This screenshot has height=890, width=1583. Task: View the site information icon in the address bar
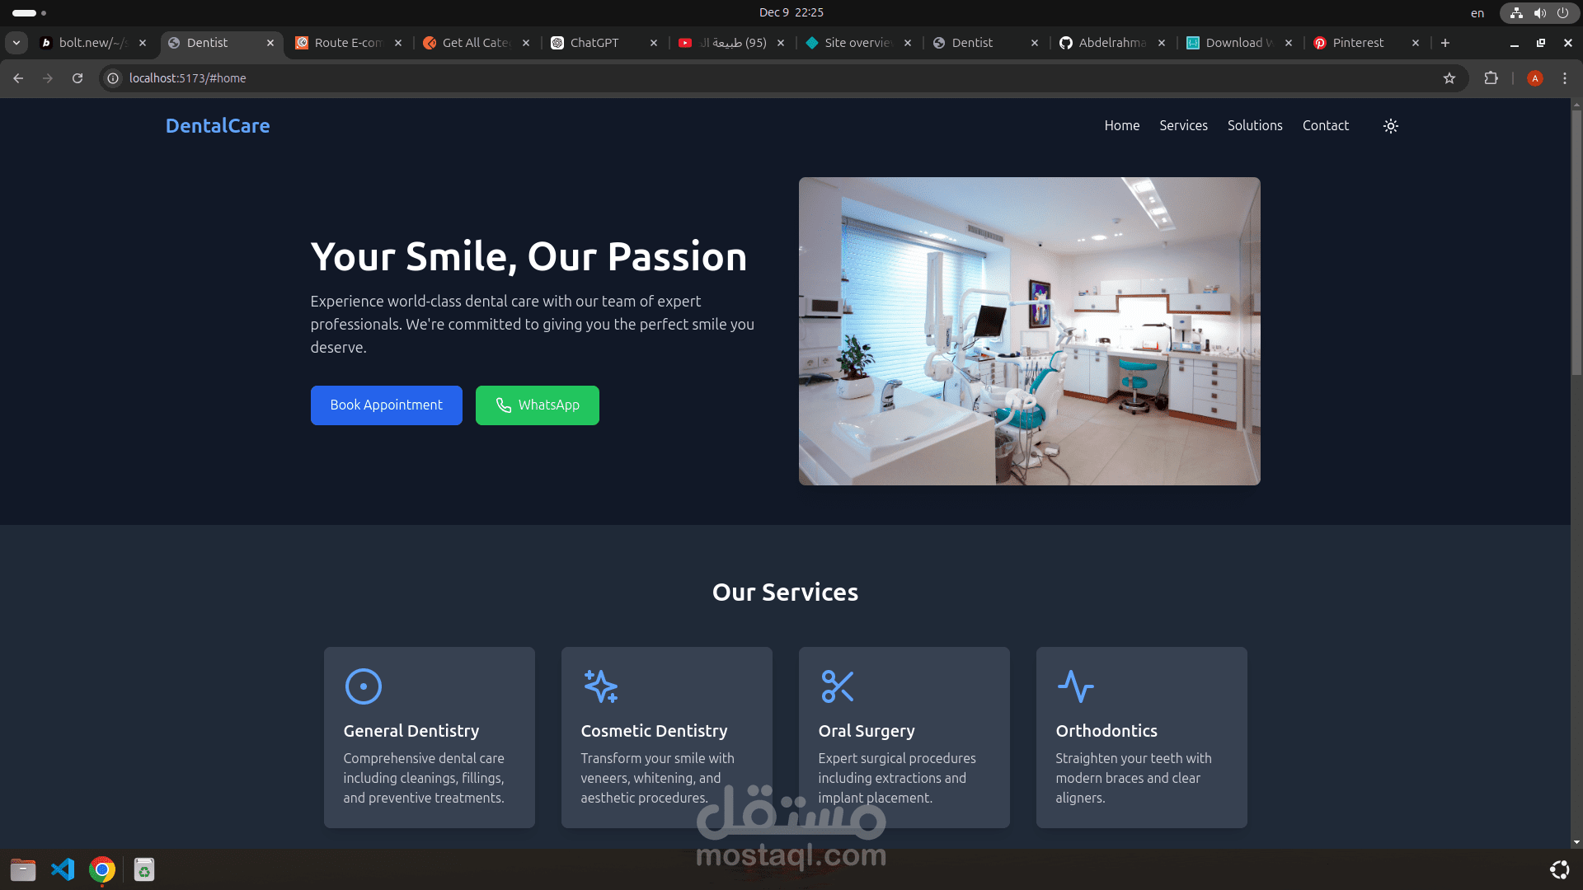point(114,78)
